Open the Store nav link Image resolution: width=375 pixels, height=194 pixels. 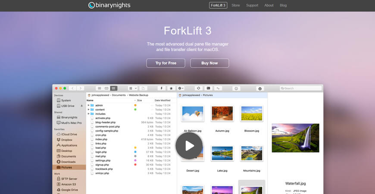click(x=236, y=5)
